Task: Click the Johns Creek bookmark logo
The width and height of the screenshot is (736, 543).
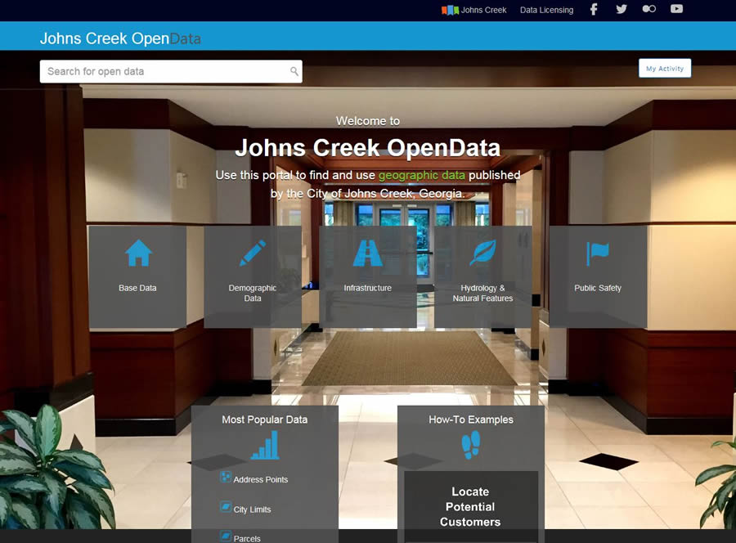Action: click(x=449, y=10)
